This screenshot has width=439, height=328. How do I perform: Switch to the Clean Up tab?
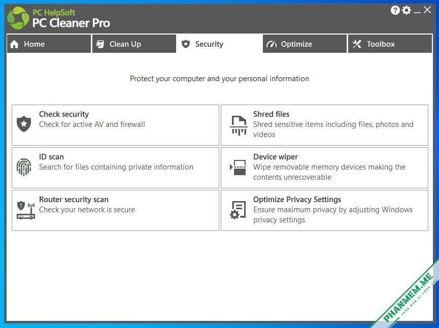tap(134, 44)
